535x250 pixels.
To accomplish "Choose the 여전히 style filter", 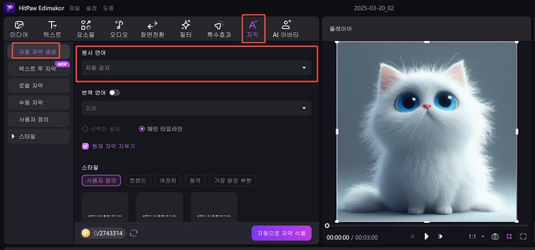I will point(168,181).
